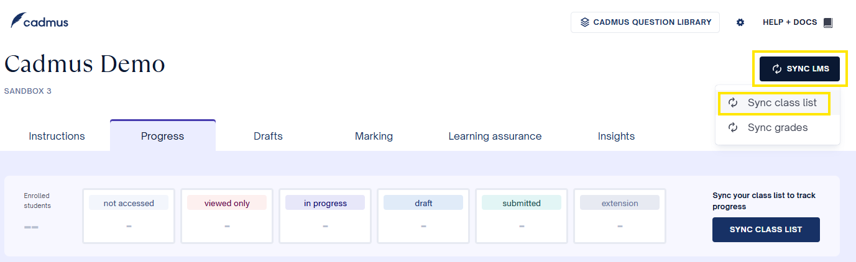Select the Progress tab

(x=162, y=136)
